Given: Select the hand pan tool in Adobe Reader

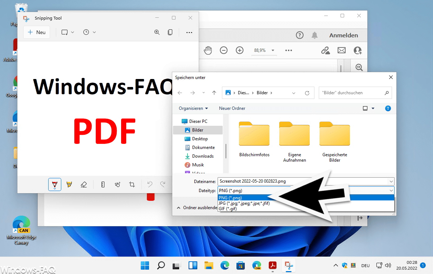Looking at the screenshot, I should pyautogui.click(x=208, y=50).
